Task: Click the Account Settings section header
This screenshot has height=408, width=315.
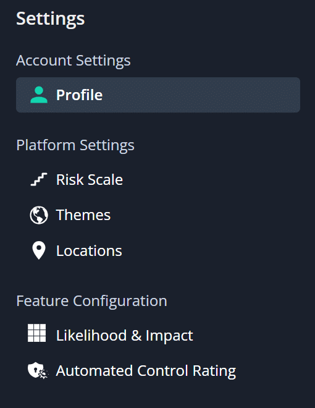Action: pos(73,61)
